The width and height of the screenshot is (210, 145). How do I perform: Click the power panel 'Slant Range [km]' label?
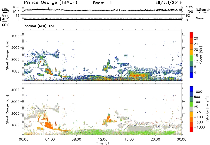click(x=7, y=55)
